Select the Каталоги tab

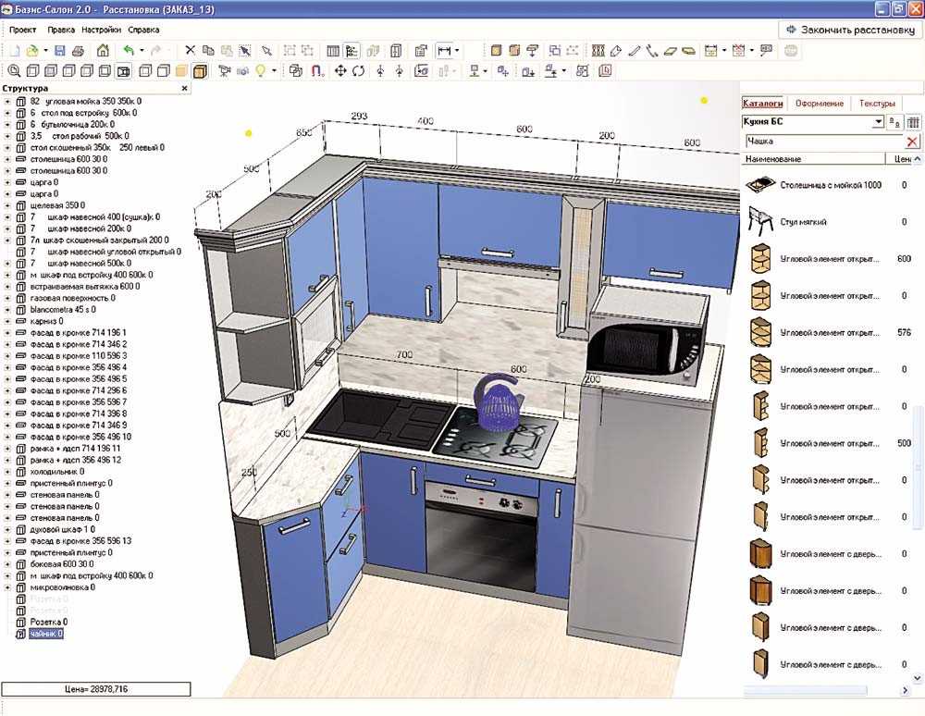pos(762,104)
